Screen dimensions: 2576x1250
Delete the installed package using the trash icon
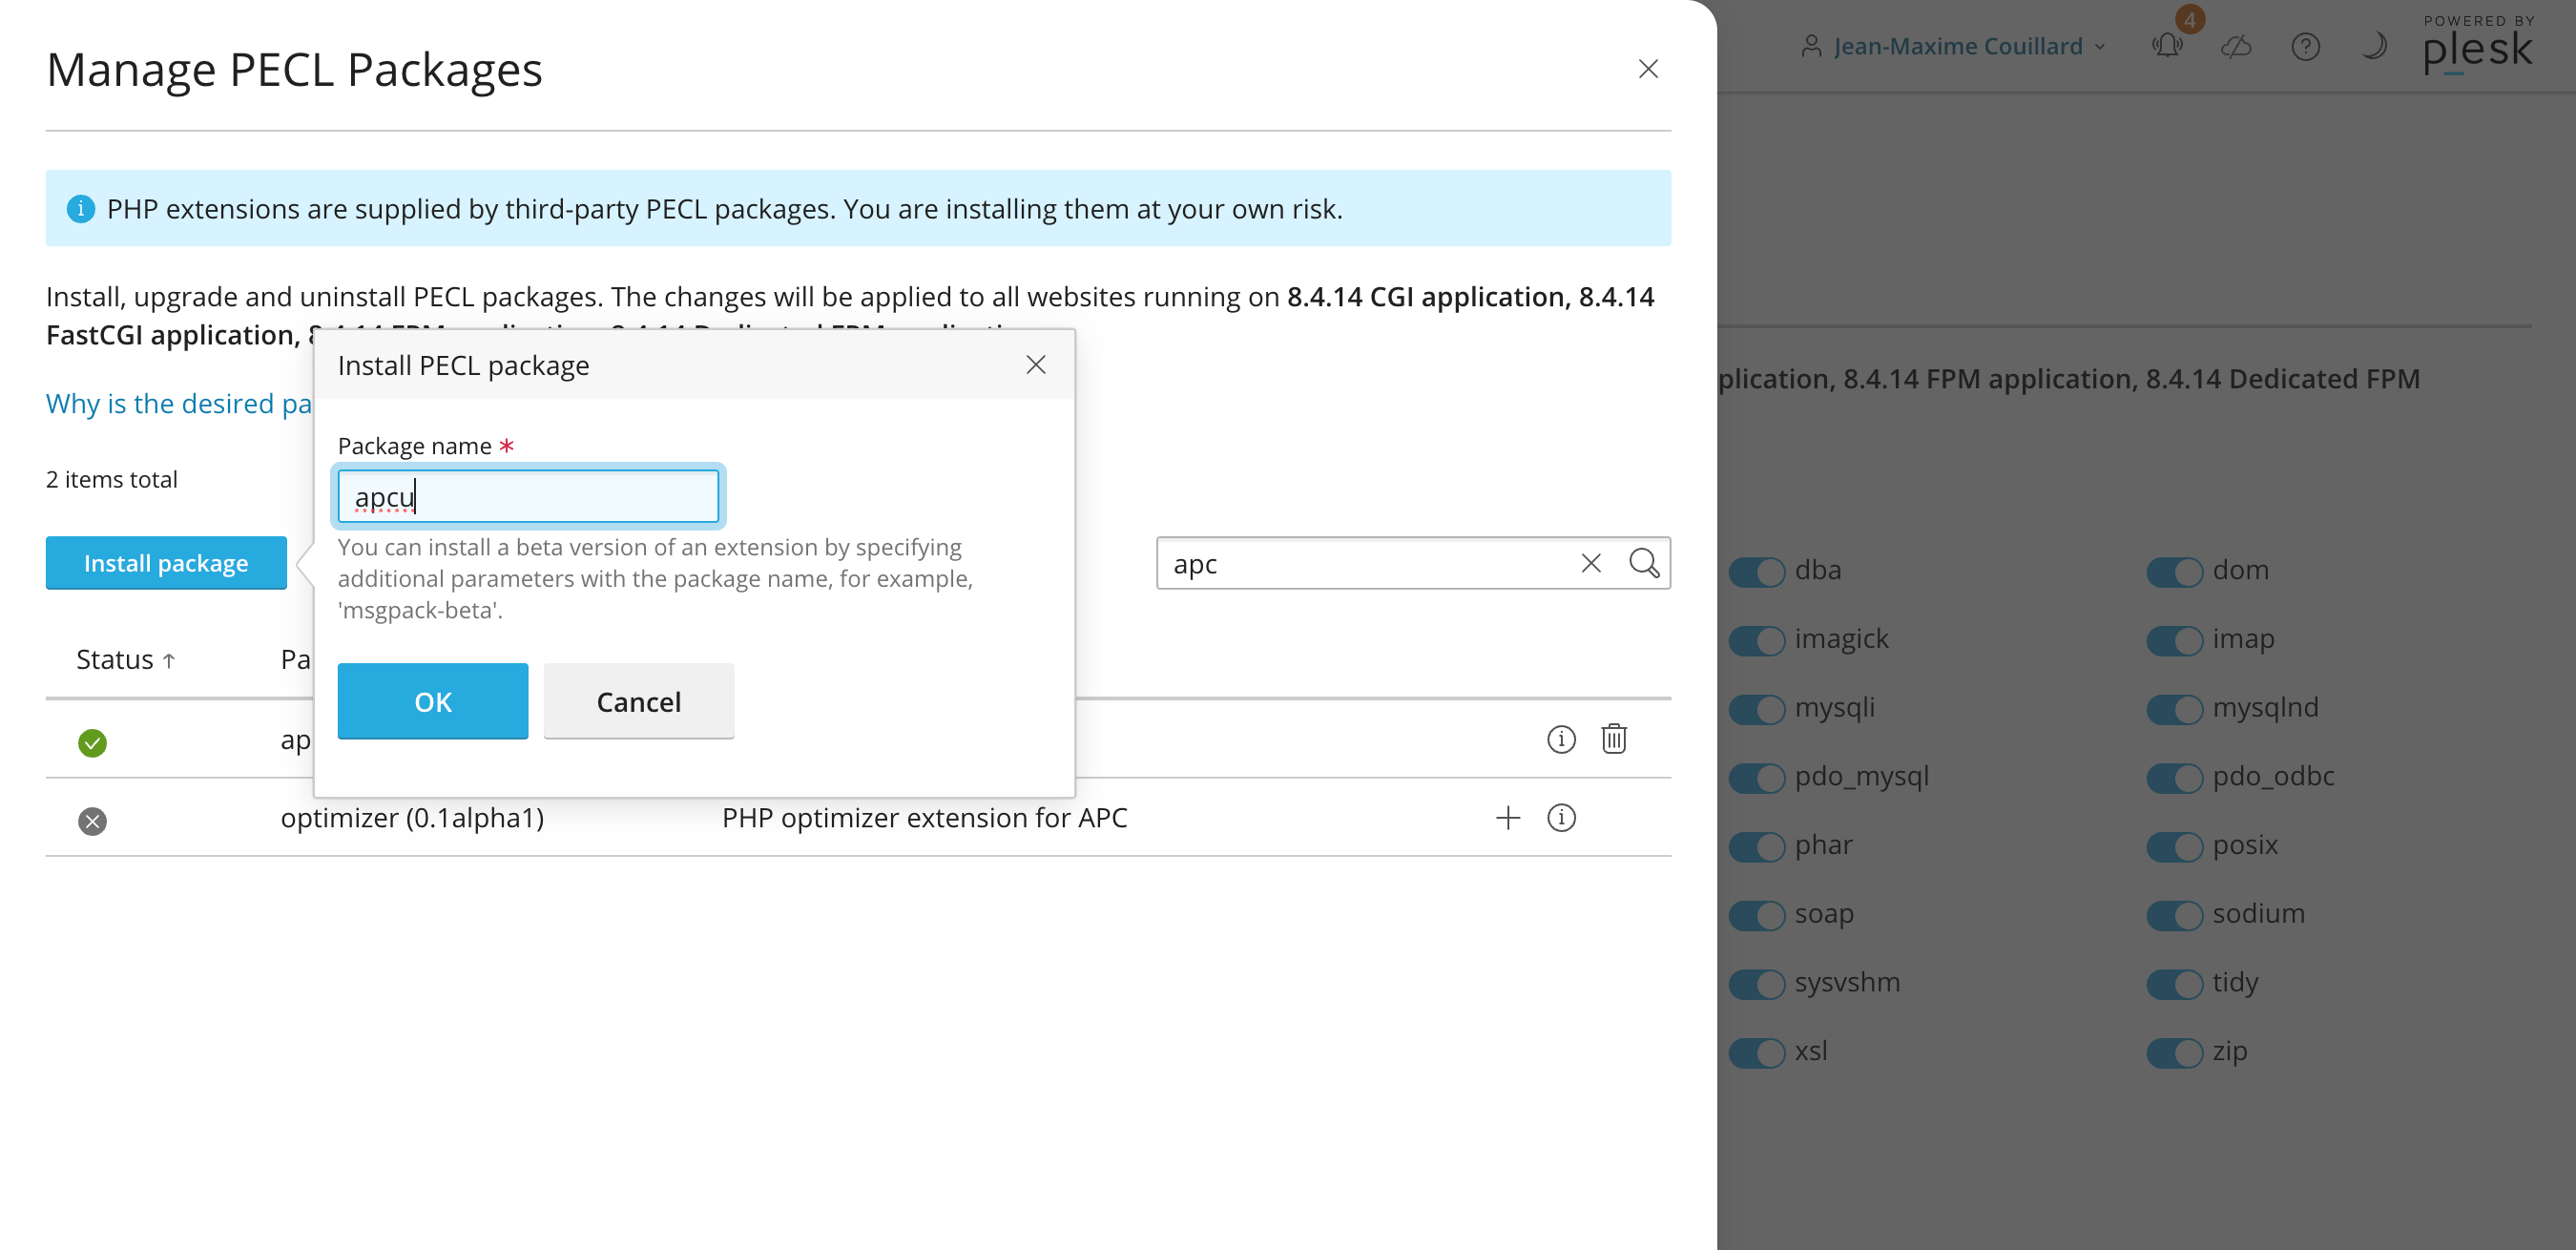[x=1614, y=739]
